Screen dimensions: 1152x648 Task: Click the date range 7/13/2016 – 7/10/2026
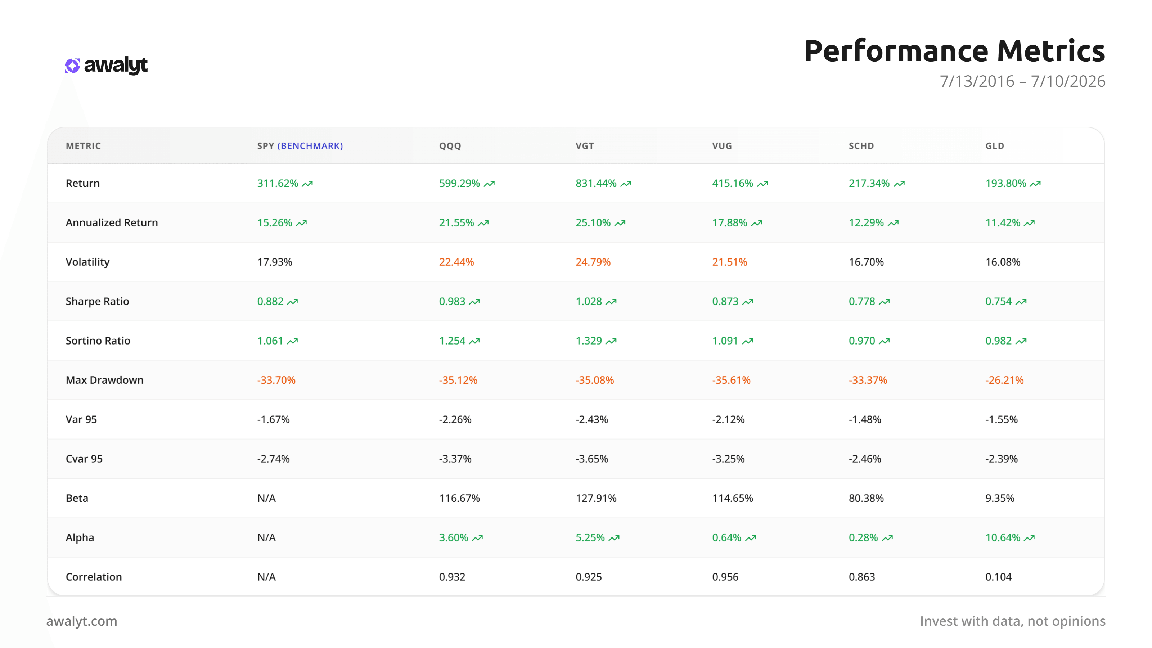point(1022,81)
